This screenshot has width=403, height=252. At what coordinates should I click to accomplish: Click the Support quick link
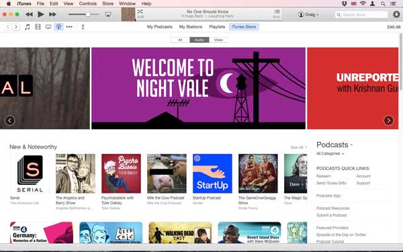pos(363,183)
